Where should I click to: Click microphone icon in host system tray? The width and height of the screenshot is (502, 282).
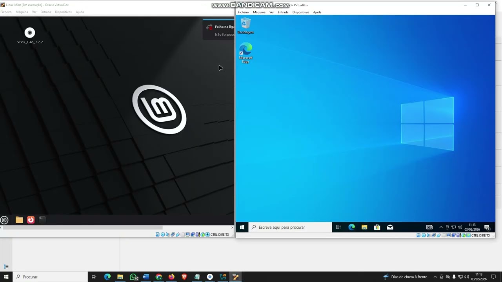tap(454, 277)
